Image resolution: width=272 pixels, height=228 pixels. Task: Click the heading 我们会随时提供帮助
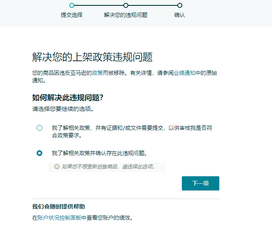59,206
